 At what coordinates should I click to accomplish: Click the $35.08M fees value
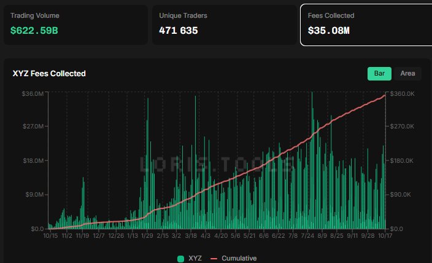[x=329, y=31]
